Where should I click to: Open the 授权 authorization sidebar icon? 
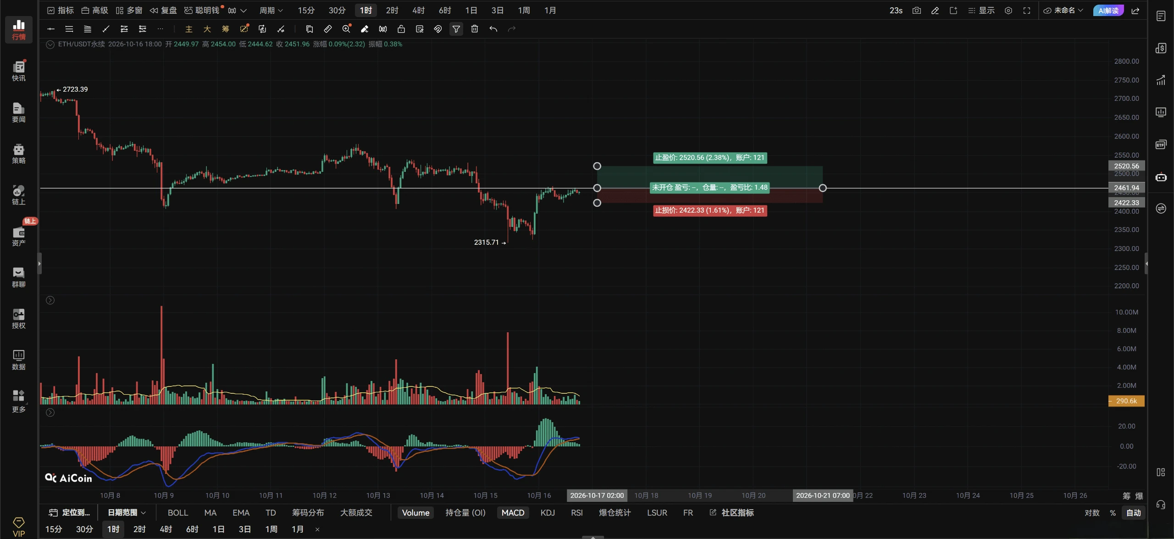tap(19, 318)
